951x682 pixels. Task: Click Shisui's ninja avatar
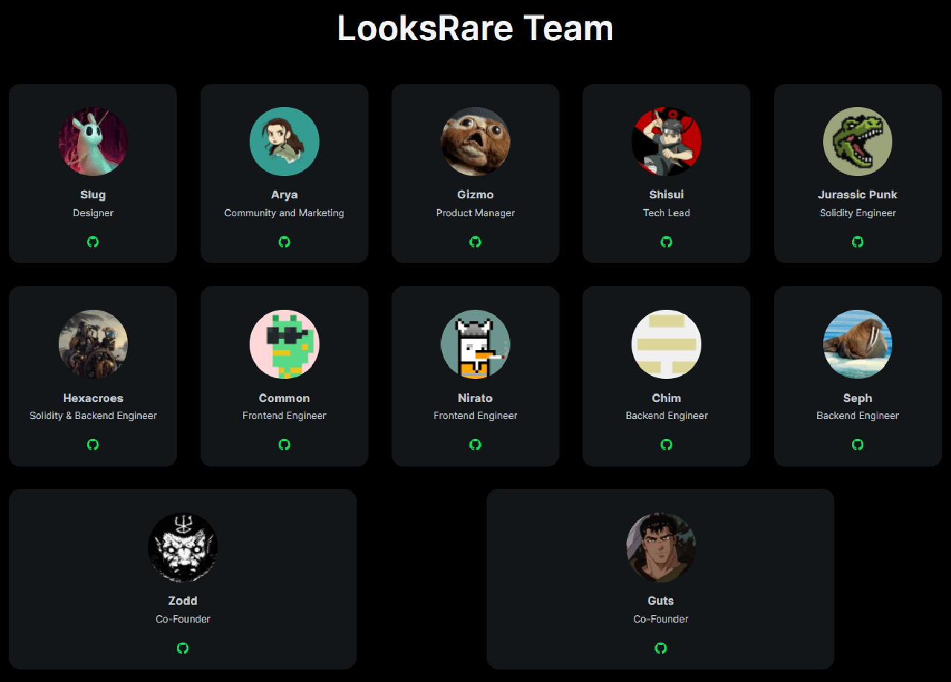[x=666, y=141]
